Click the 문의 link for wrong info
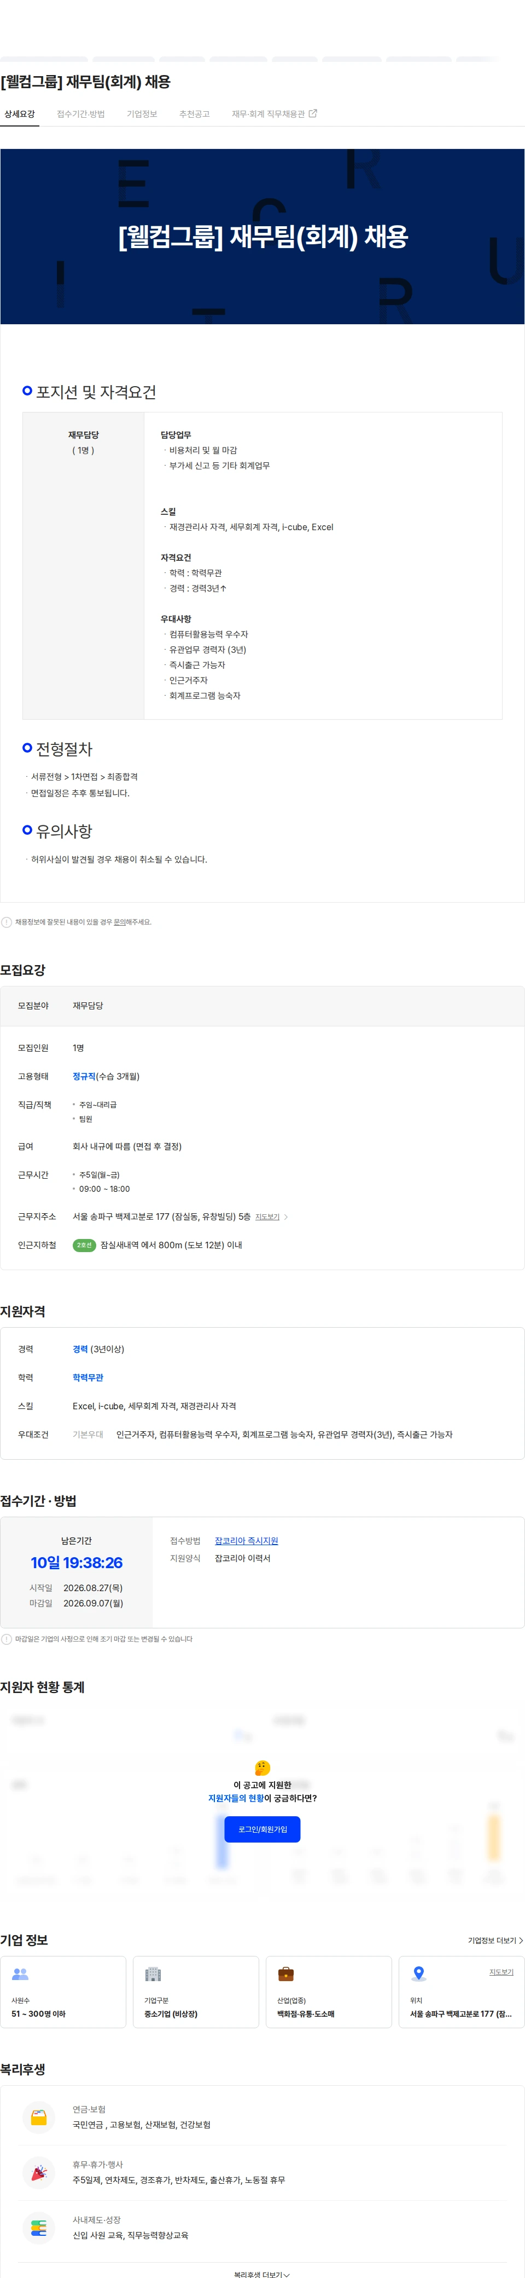Screen dimensions: 525x2278 [119, 921]
